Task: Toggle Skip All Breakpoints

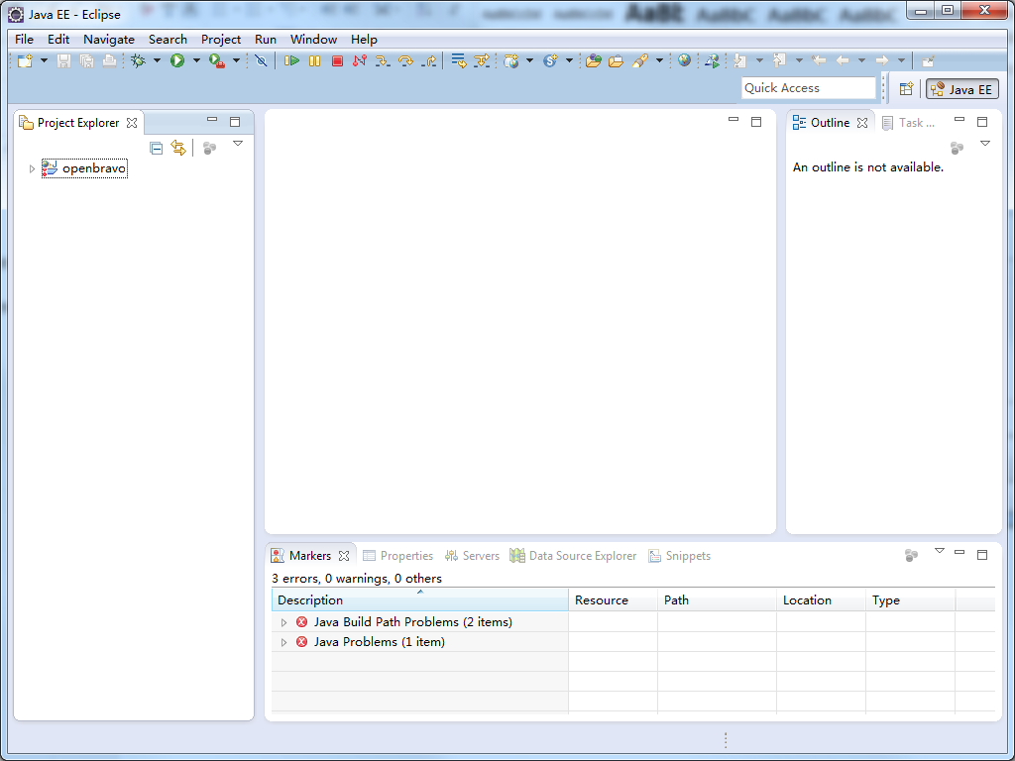Action: (261, 60)
